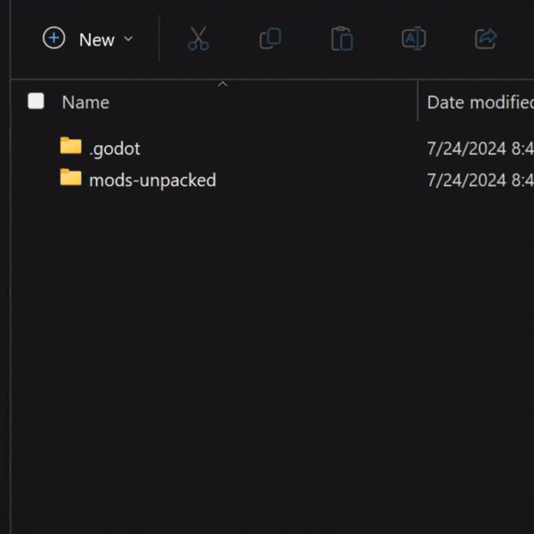Click the Cut scissors icon
The image size is (534, 534).
pyautogui.click(x=198, y=39)
